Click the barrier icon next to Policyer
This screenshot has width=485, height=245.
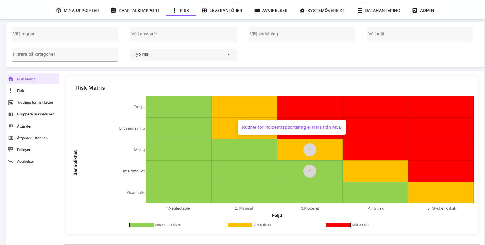11,150
